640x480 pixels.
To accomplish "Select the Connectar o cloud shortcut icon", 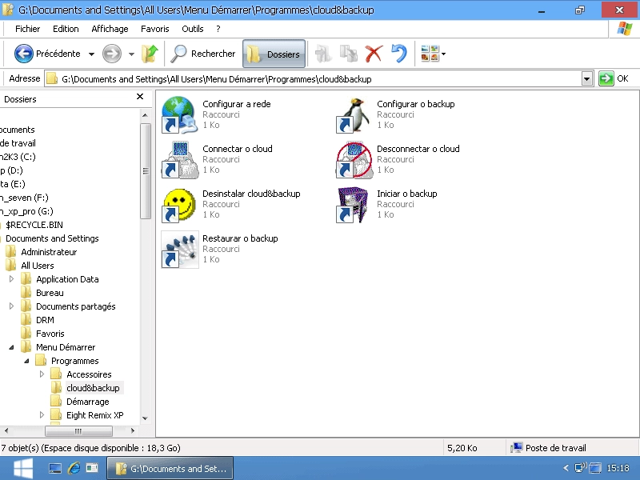I will point(179,159).
